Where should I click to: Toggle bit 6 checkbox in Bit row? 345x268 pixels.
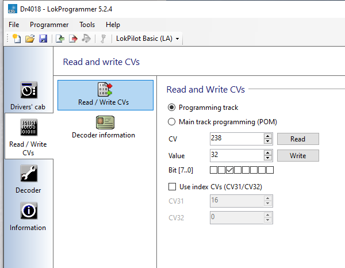[221, 170]
